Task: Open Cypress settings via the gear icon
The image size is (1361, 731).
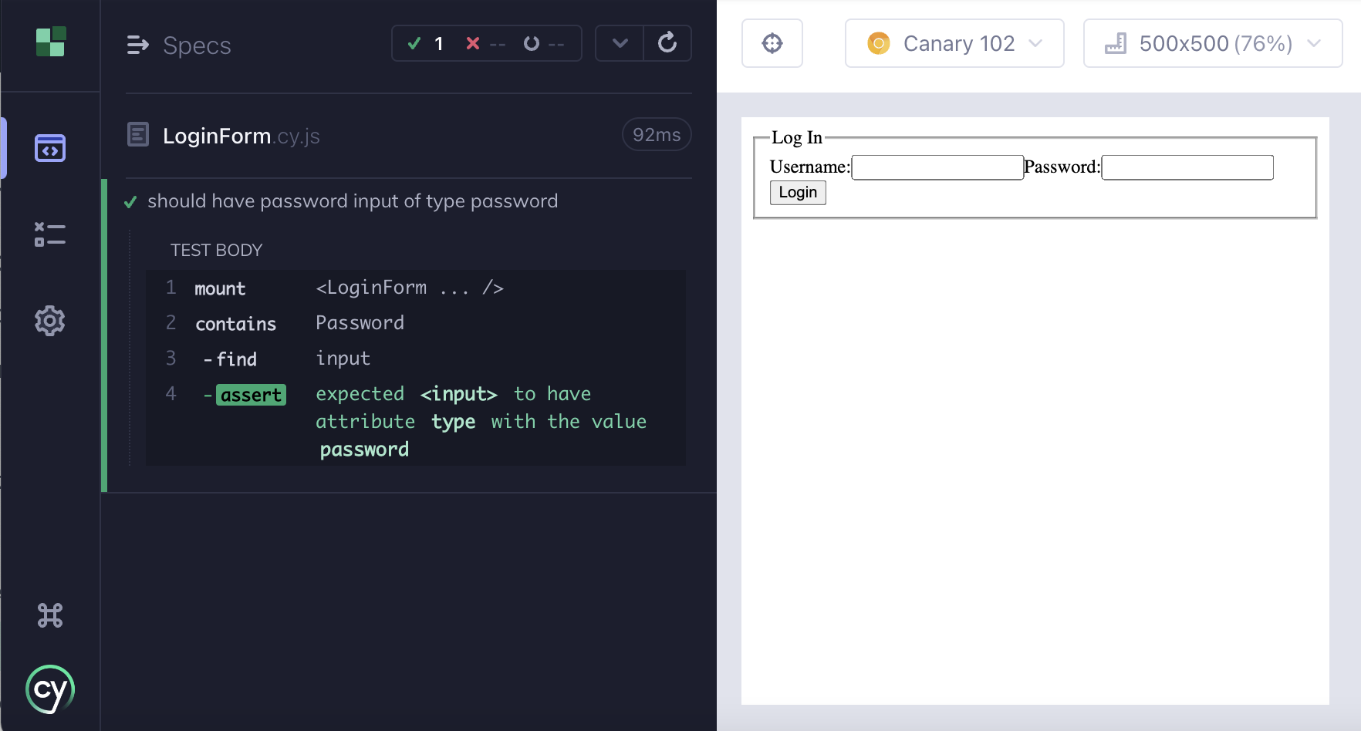Action: click(x=49, y=321)
